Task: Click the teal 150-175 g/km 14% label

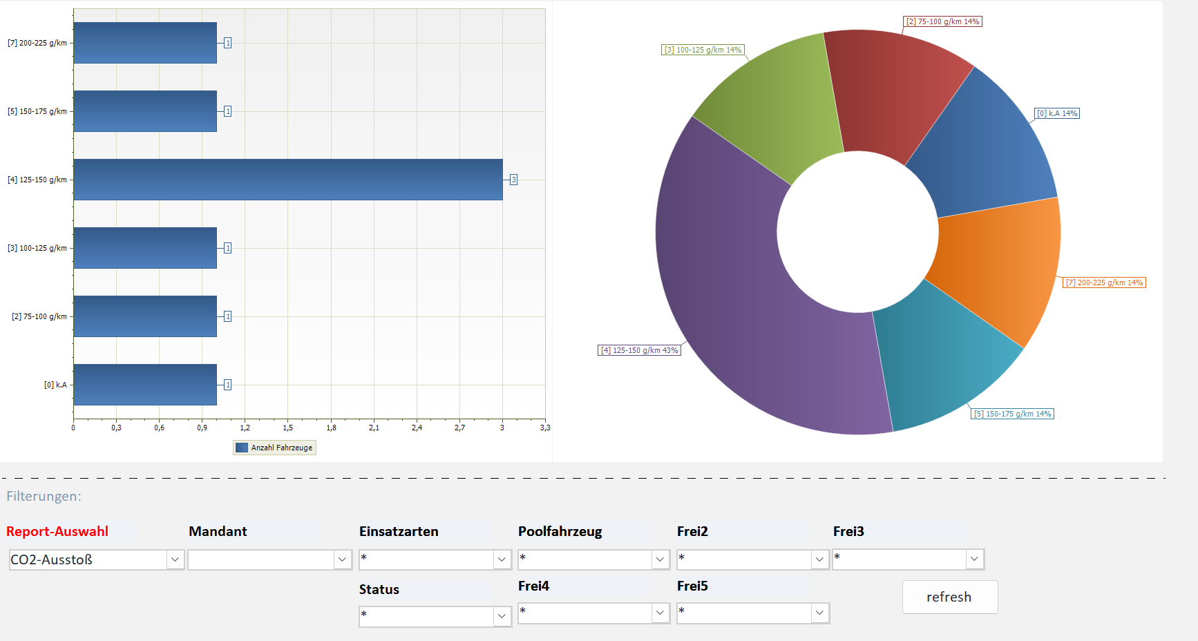Action: 1013,414
